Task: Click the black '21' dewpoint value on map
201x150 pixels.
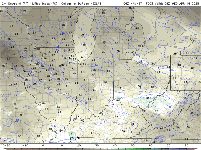Action: coord(12,47)
